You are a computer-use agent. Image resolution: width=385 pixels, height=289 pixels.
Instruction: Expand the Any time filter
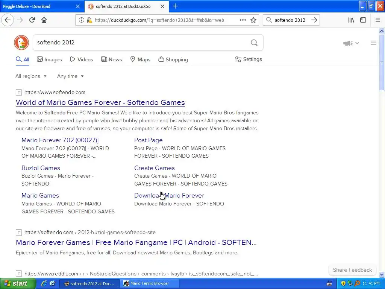(70, 76)
